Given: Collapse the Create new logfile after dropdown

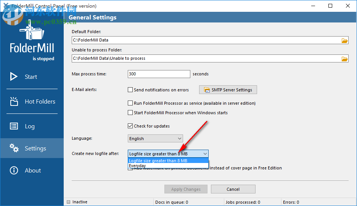Looking at the screenshot, I should click(205, 154).
